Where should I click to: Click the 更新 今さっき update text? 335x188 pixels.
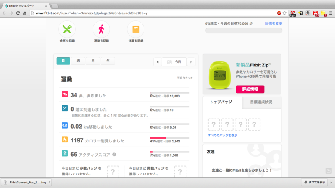coord(185,78)
